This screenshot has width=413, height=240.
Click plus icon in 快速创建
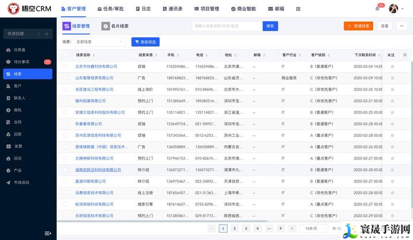coord(47,34)
